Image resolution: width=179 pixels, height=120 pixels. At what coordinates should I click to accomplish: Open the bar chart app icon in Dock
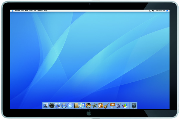pyautogui.click(x=125, y=105)
